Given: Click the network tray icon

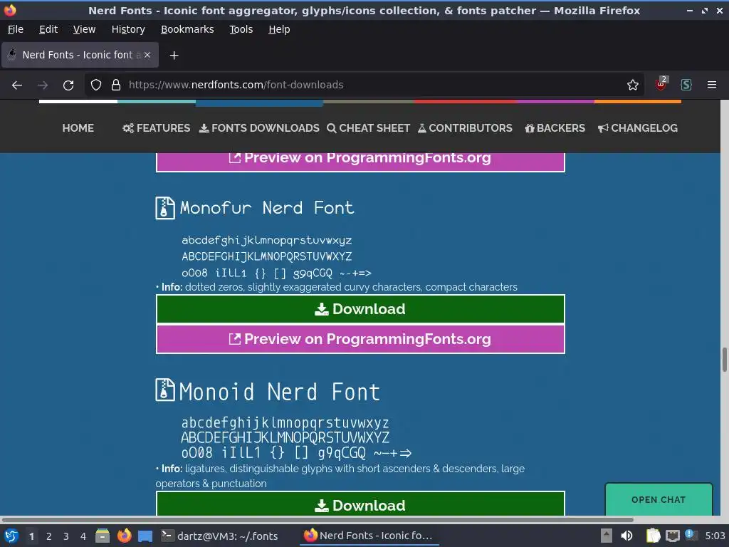Looking at the screenshot, I should [x=672, y=536].
